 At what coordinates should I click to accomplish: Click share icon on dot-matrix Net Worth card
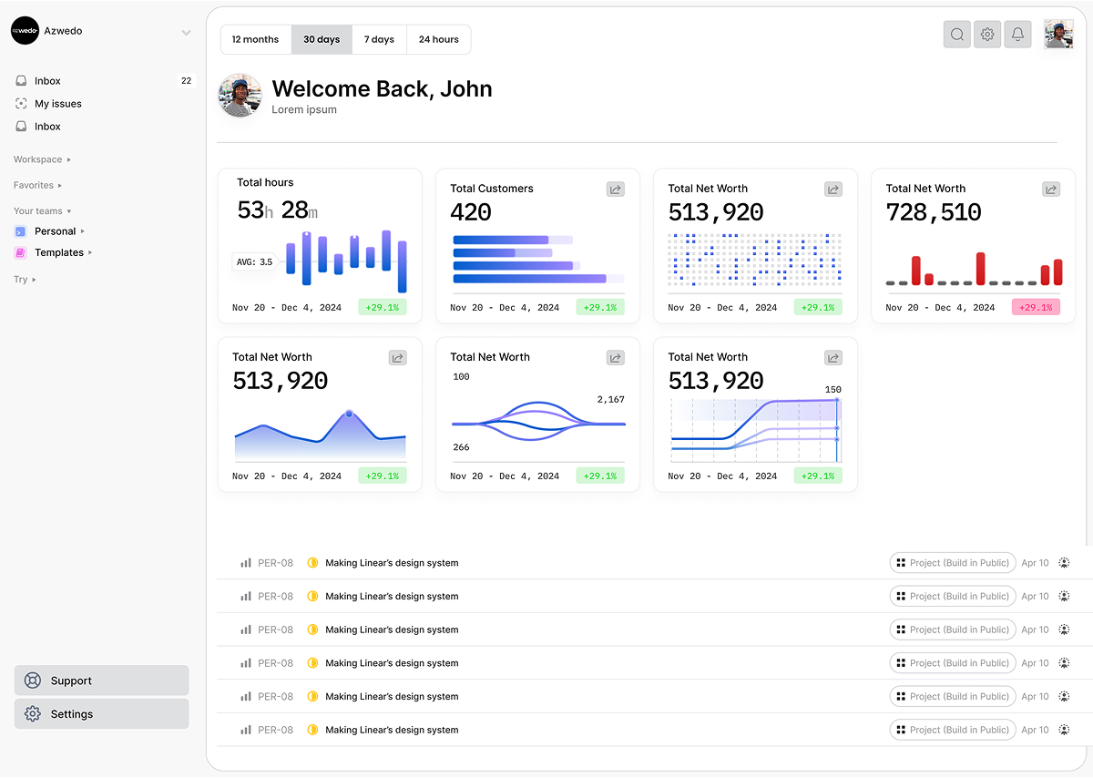click(833, 189)
